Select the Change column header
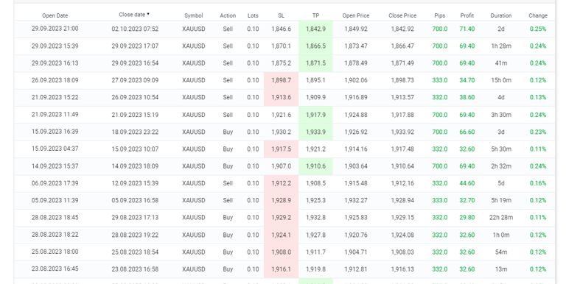The width and height of the screenshot is (566, 284). (538, 15)
